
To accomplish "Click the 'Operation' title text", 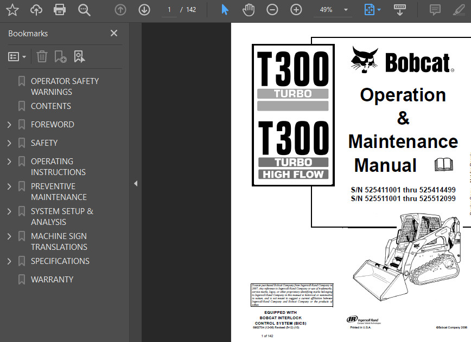I will tap(403, 95).
